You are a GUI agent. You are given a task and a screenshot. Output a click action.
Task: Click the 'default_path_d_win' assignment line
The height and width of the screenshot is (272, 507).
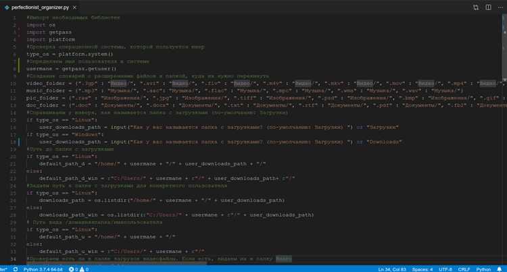click(167, 178)
